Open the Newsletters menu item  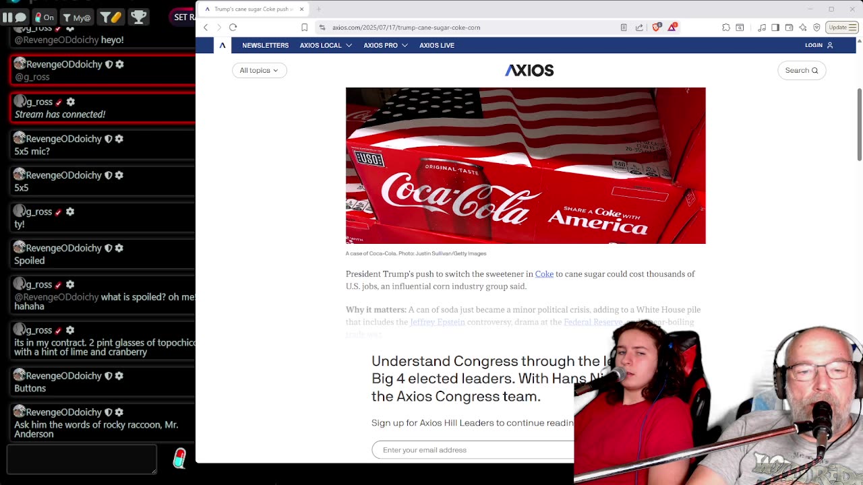click(265, 45)
